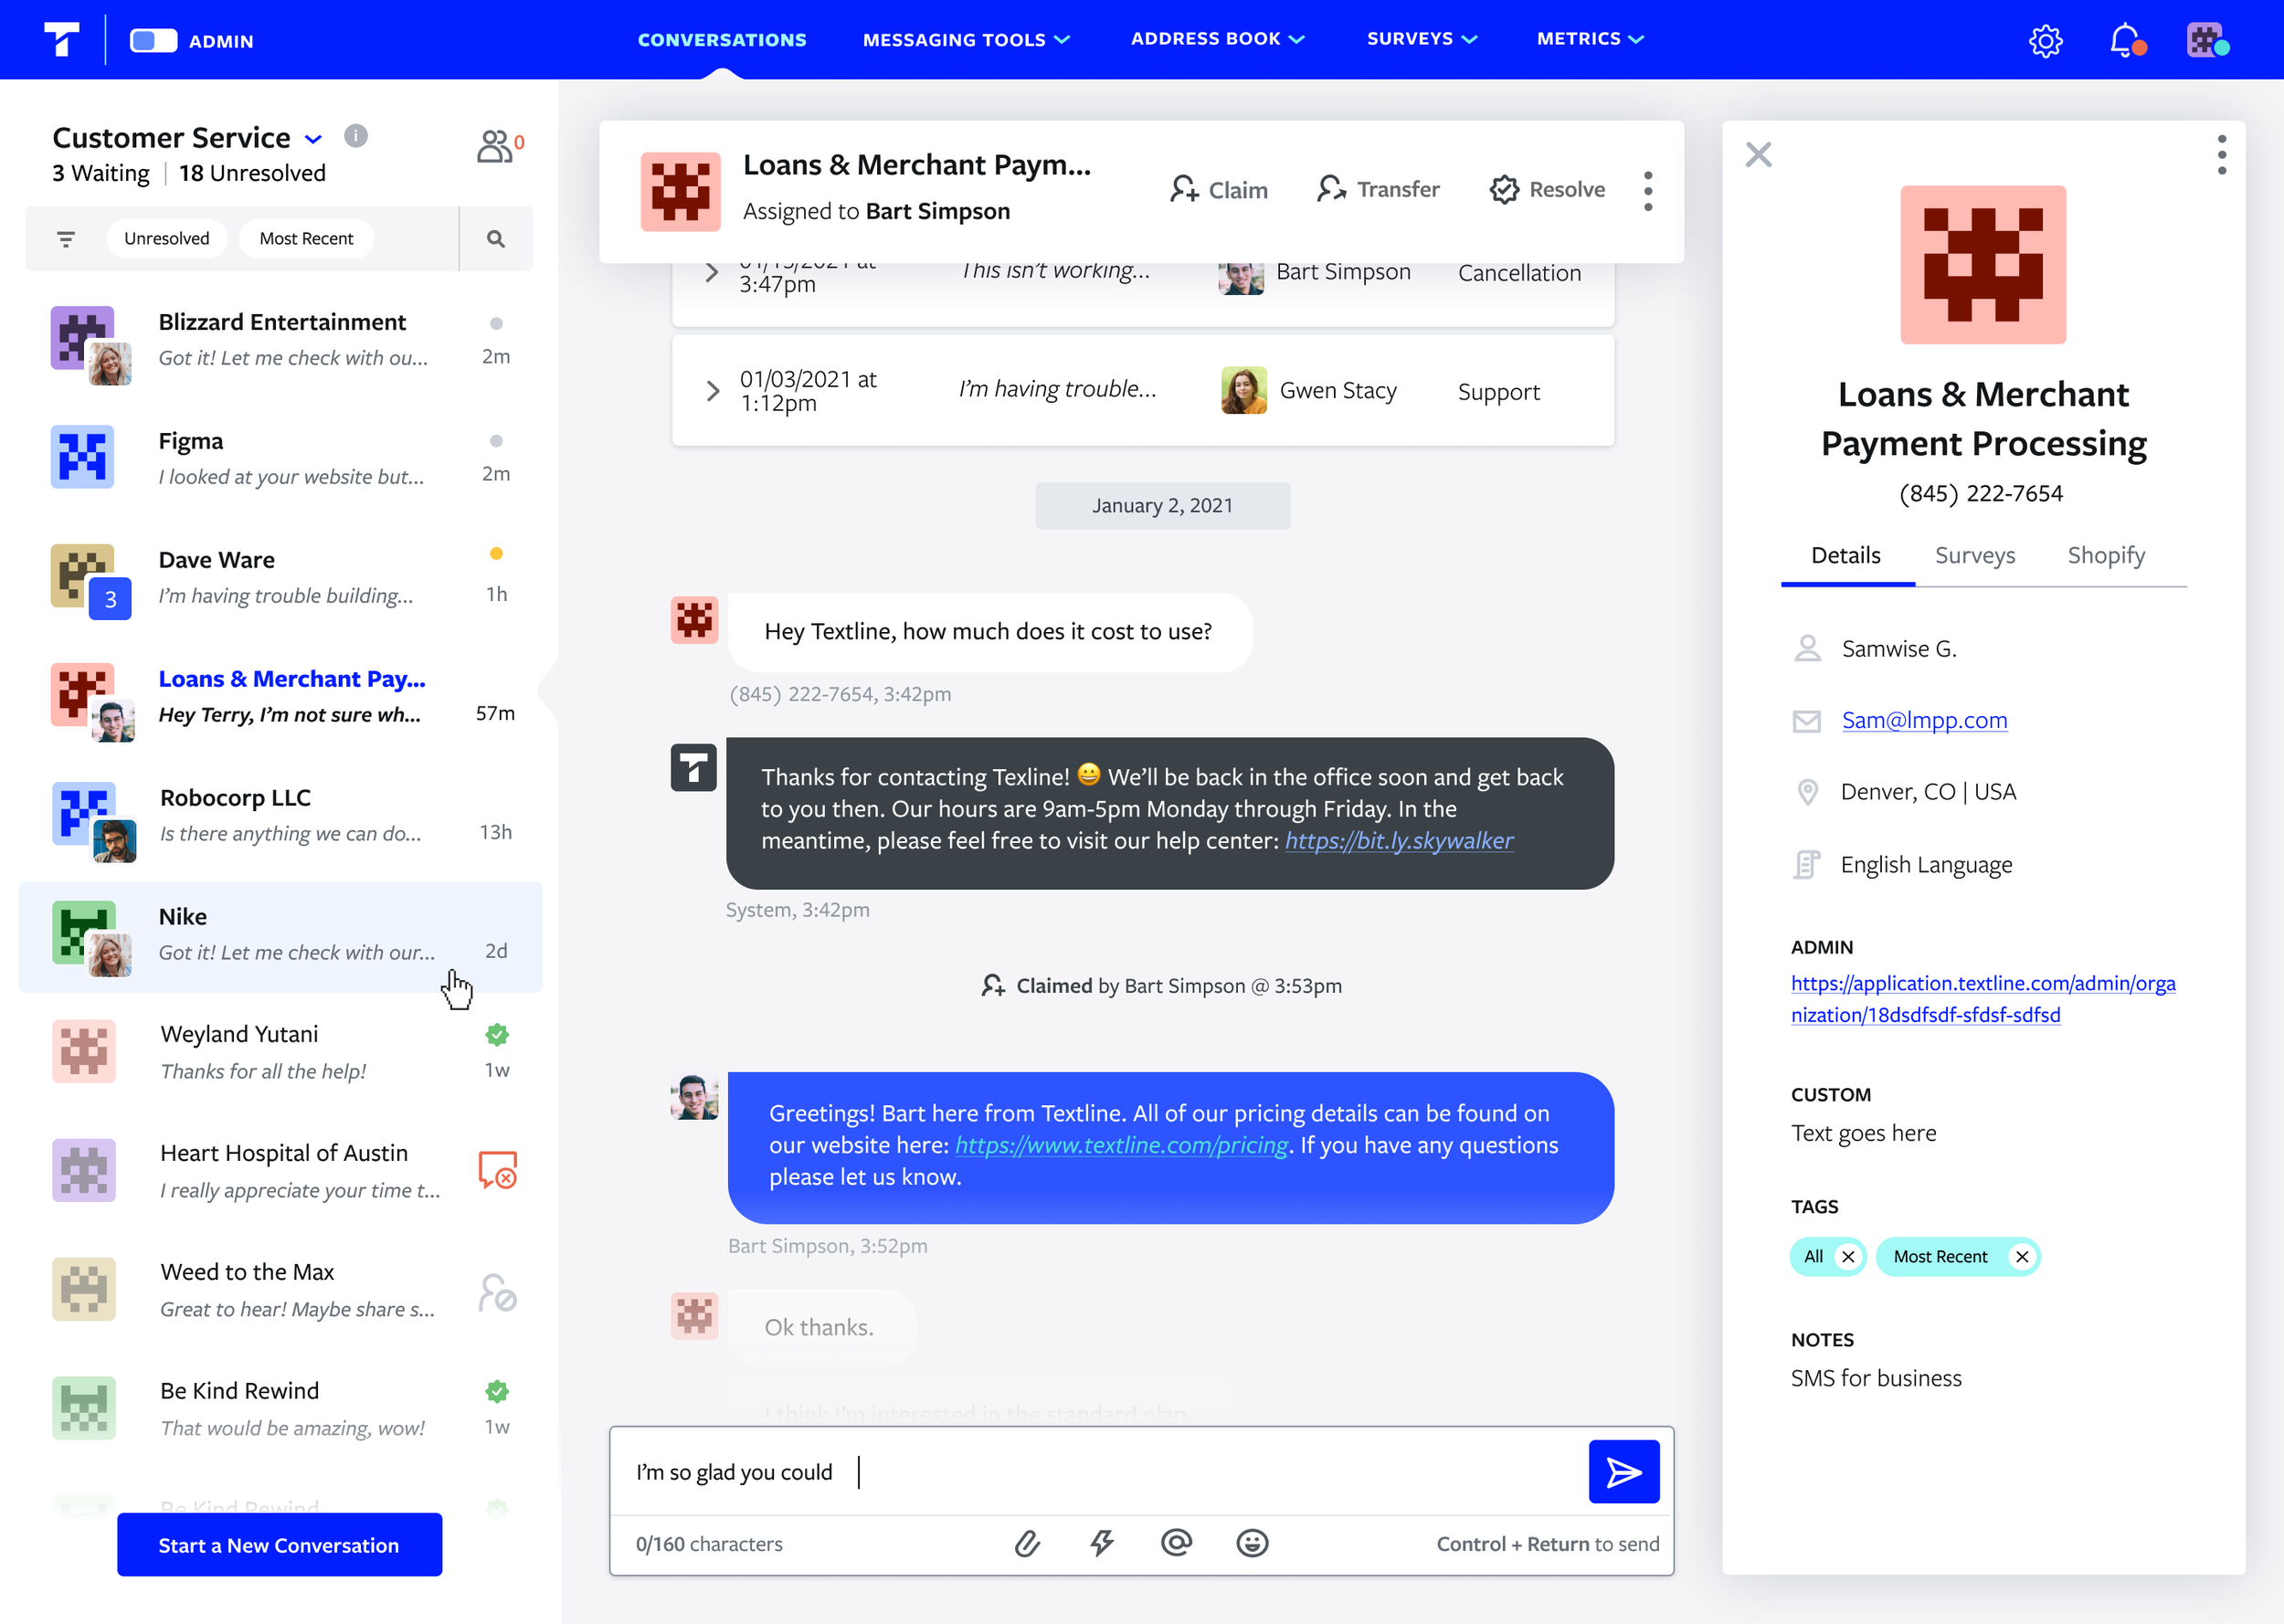
Task: Open the emoji picker icon
Action: [x=1251, y=1543]
